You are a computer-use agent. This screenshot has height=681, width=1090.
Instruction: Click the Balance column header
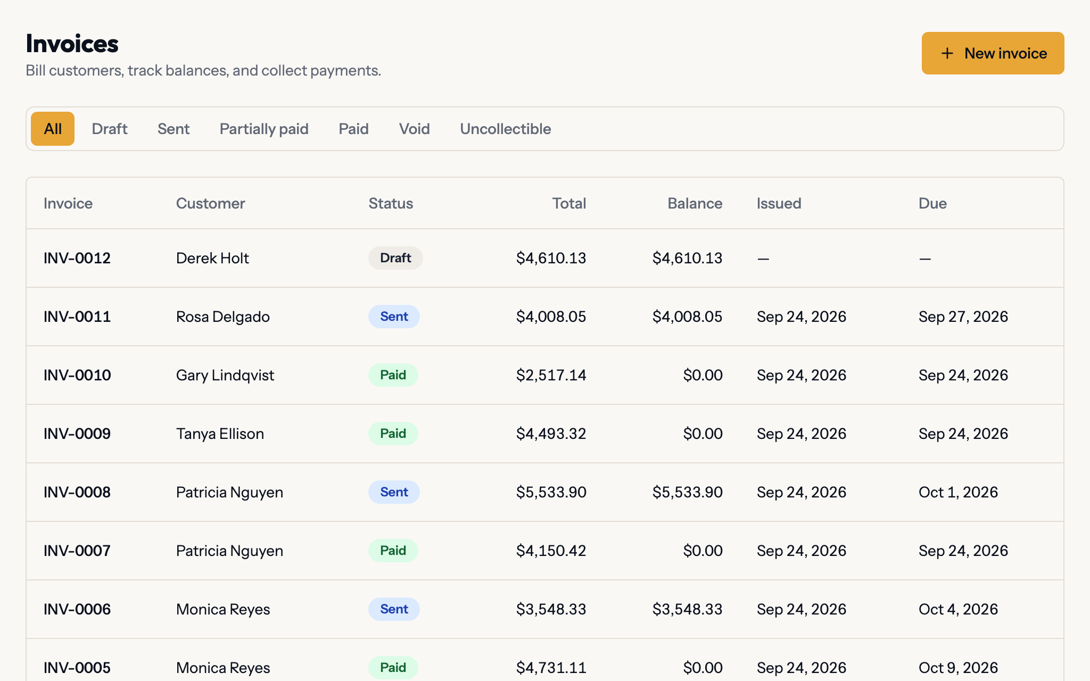695,203
